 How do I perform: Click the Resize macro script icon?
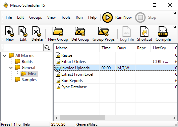(x=58, y=55)
